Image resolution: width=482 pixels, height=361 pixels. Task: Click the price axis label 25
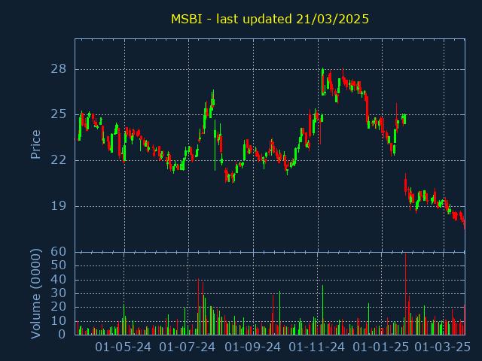tap(59, 114)
